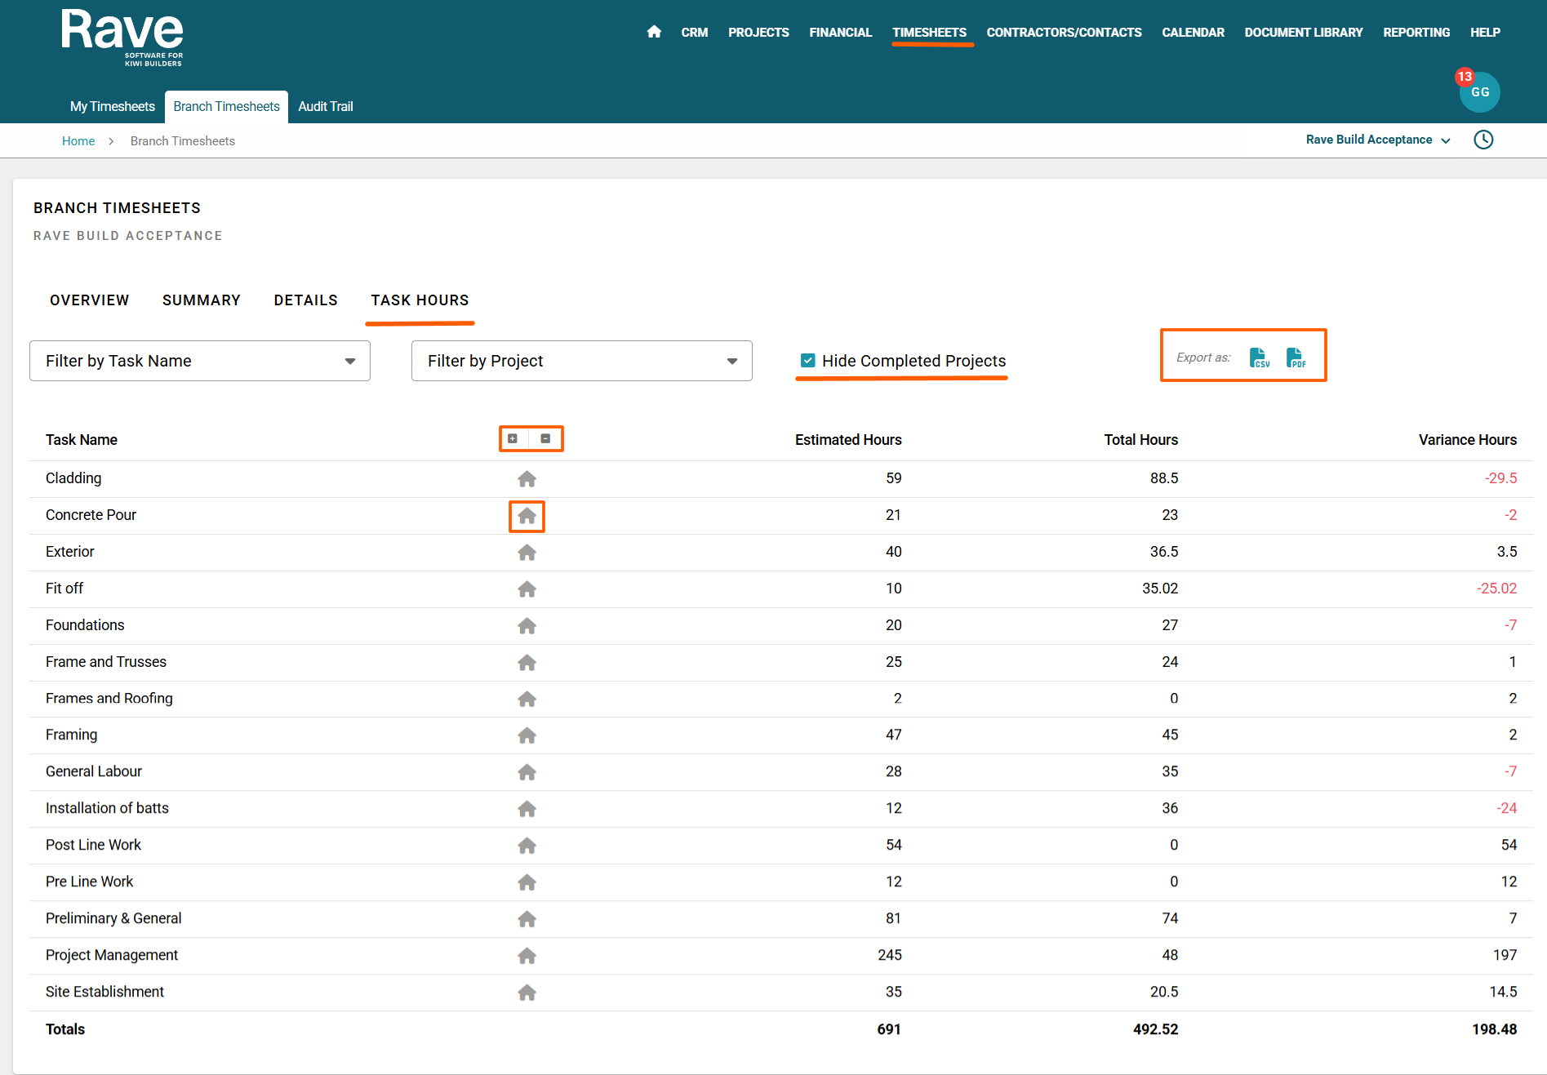
Task: Collapse all task rows with minus icon
Action: pyautogui.click(x=545, y=439)
